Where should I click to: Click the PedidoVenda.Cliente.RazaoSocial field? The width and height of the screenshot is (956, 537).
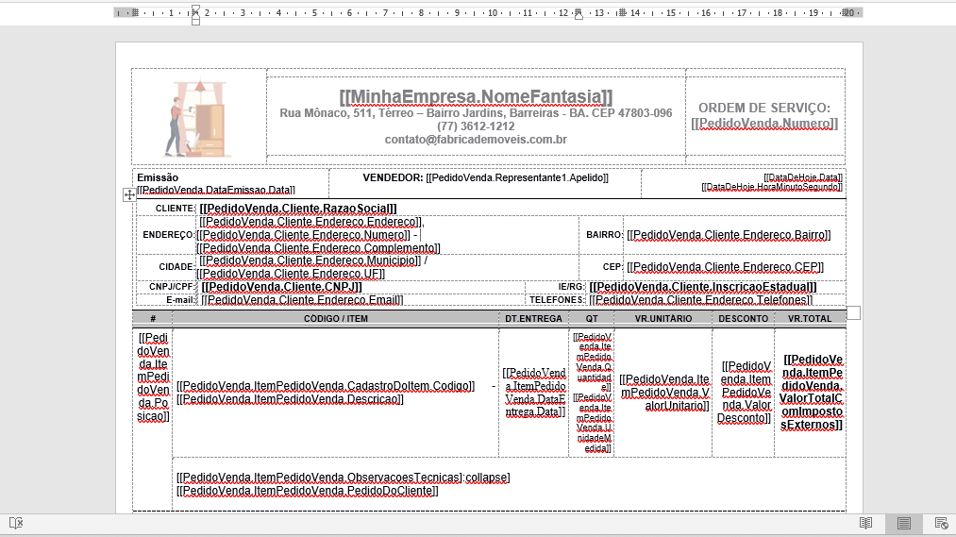click(298, 209)
